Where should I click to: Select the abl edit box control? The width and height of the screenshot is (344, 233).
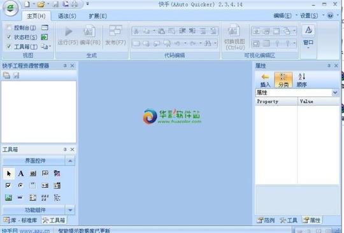[45, 173]
